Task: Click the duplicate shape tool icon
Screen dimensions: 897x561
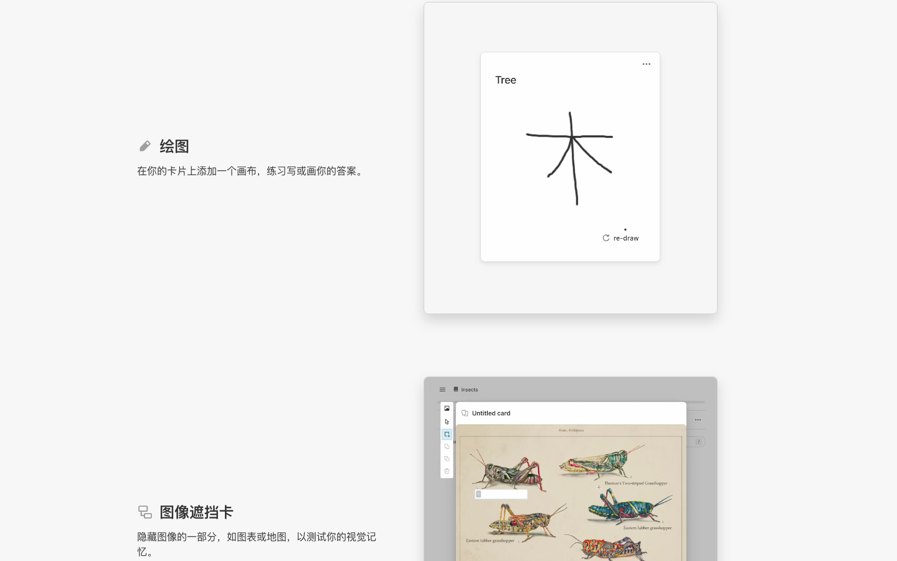Action: tap(447, 459)
